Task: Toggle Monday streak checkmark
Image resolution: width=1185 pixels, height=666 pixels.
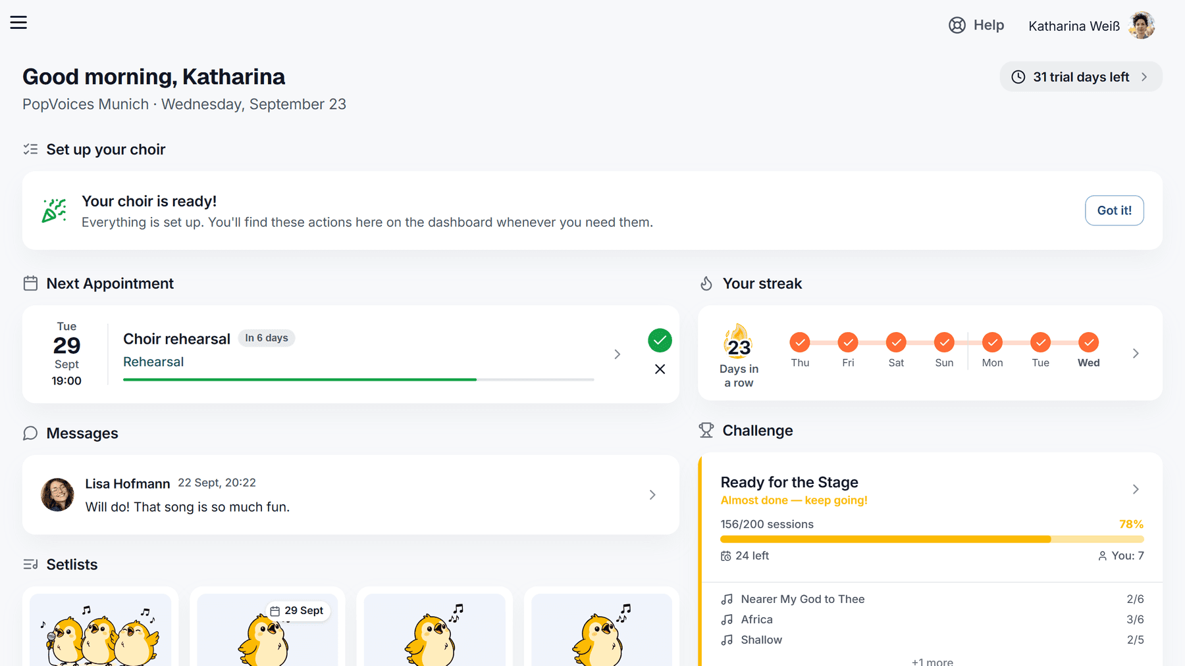Action: point(992,342)
